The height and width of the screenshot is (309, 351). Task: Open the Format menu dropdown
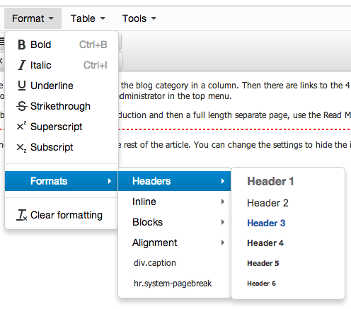tap(33, 18)
